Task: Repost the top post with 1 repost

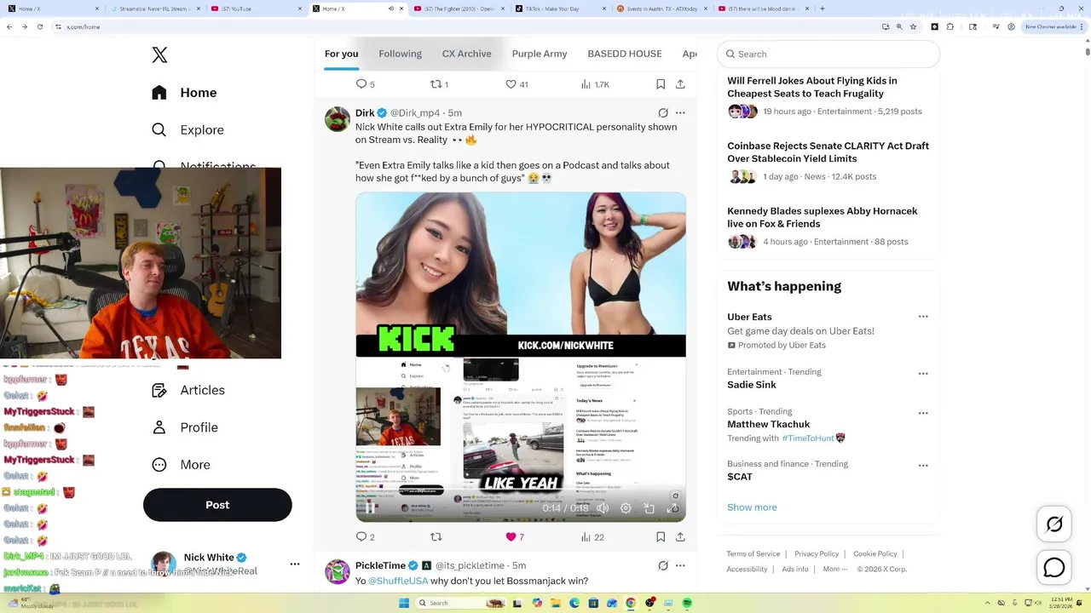Action: [439, 84]
